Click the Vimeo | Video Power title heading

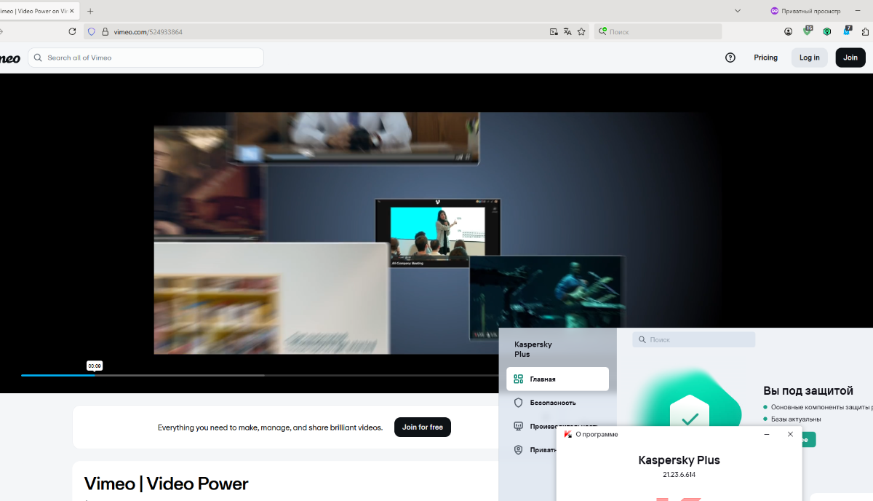click(x=167, y=484)
